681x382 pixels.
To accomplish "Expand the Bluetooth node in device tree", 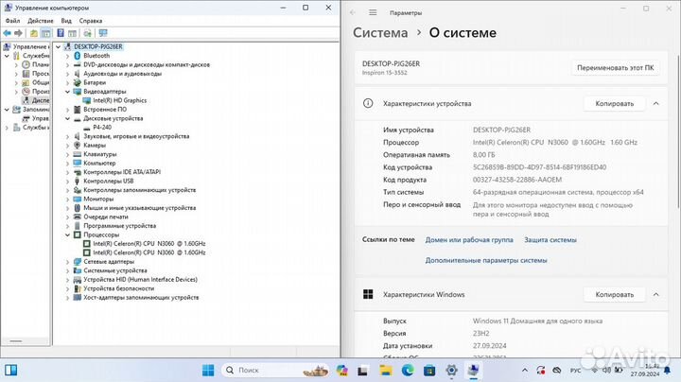I will pyautogui.click(x=67, y=56).
